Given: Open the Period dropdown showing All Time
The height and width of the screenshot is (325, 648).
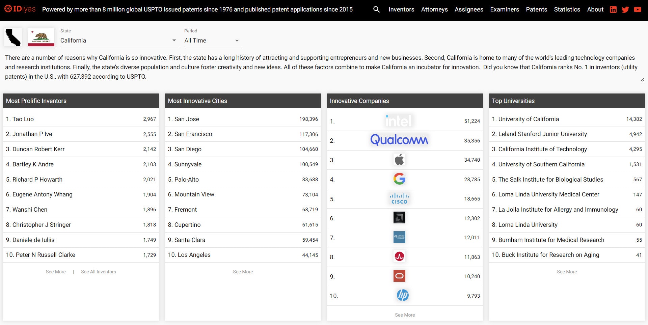Looking at the screenshot, I should click(212, 40).
